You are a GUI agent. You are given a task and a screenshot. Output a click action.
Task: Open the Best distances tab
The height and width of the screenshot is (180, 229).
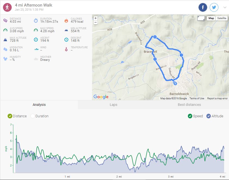coord(189,105)
